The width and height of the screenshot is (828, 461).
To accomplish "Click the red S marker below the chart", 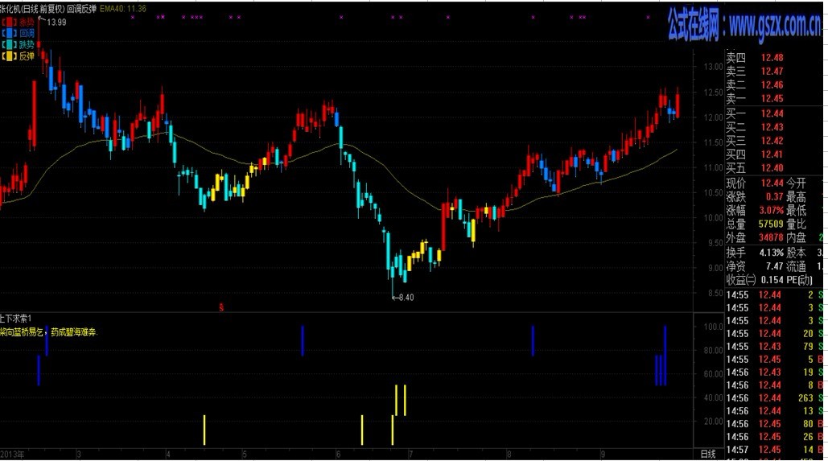I will tap(221, 307).
